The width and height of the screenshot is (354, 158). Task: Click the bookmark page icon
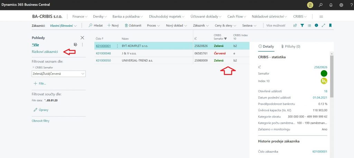(330, 26)
